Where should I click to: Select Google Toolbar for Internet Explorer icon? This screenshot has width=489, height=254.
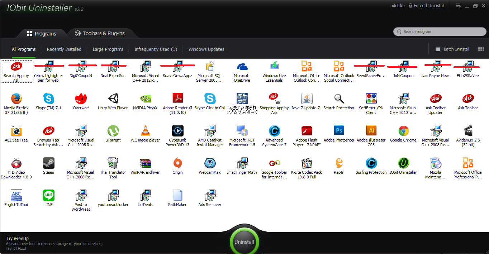(274, 163)
